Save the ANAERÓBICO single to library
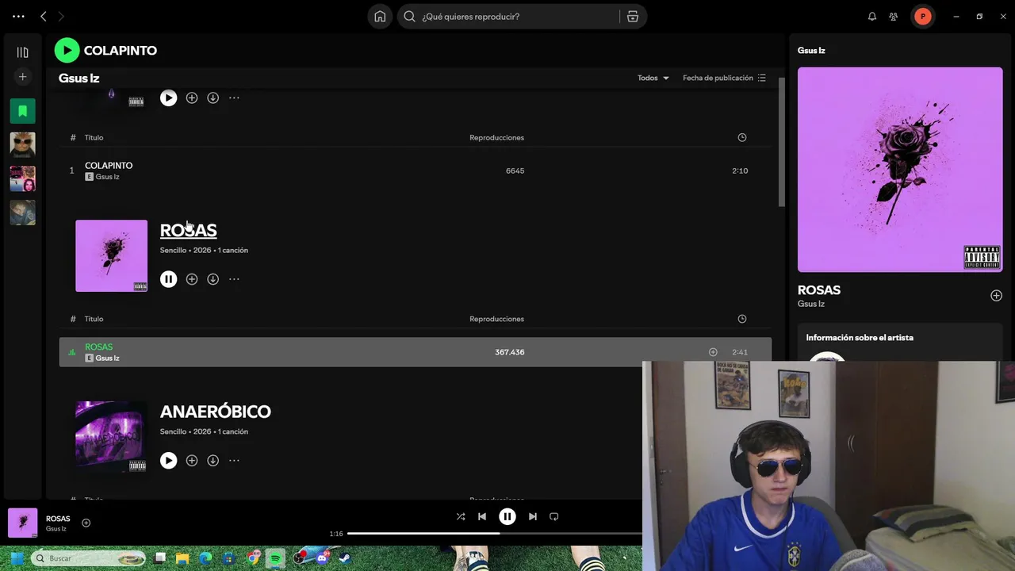1015x571 pixels. click(x=192, y=460)
